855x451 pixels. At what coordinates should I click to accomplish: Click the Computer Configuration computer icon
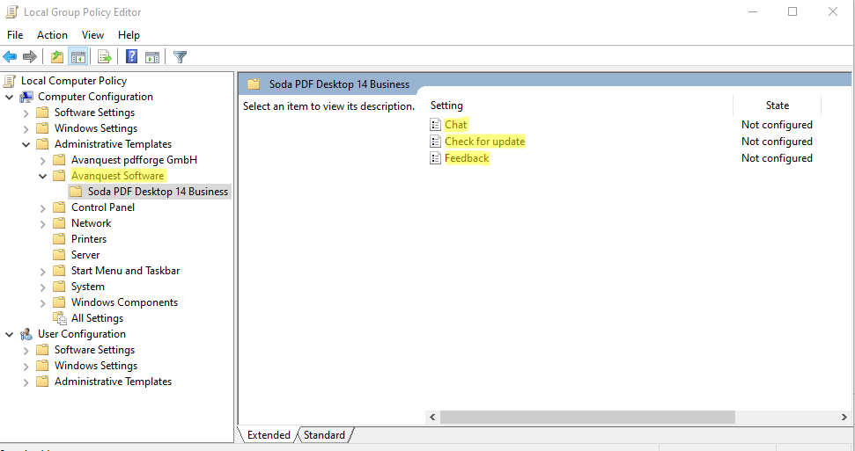coord(26,97)
